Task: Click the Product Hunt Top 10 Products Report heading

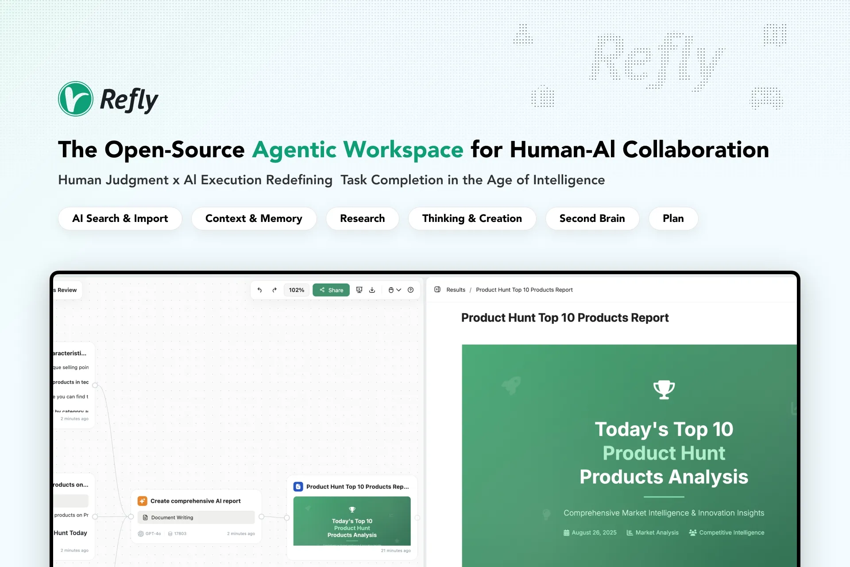Action: (x=565, y=318)
